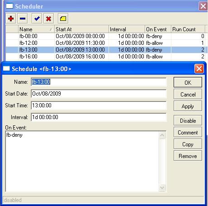Sort the list by the Name column header
Image resolution: width=208 pixels, height=206 pixels.
[x=36, y=29]
